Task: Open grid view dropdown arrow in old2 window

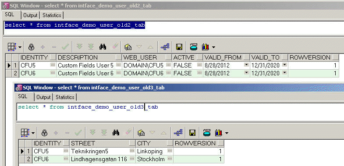Action: (x=20, y=47)
